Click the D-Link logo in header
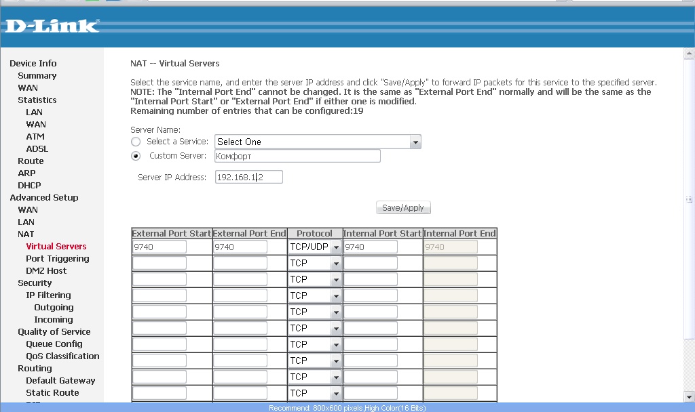Viewport: 695px width, 412px height. pos(52,26)
